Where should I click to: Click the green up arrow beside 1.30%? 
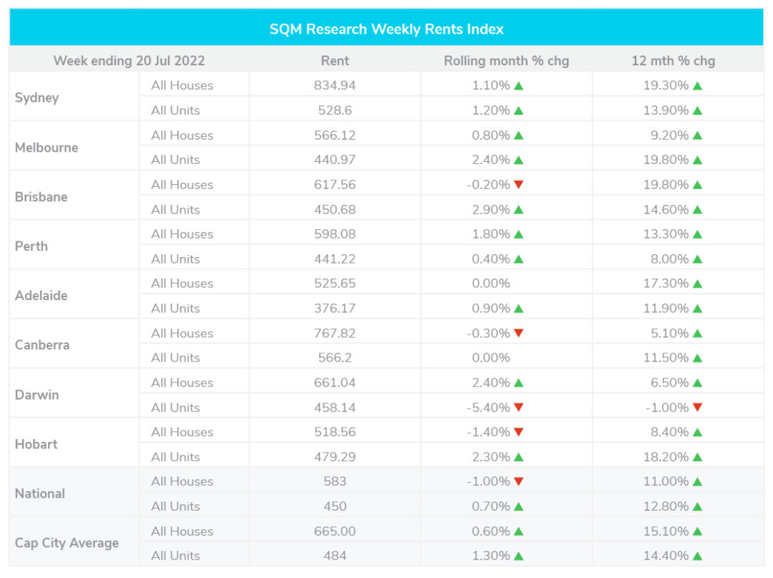518,556
